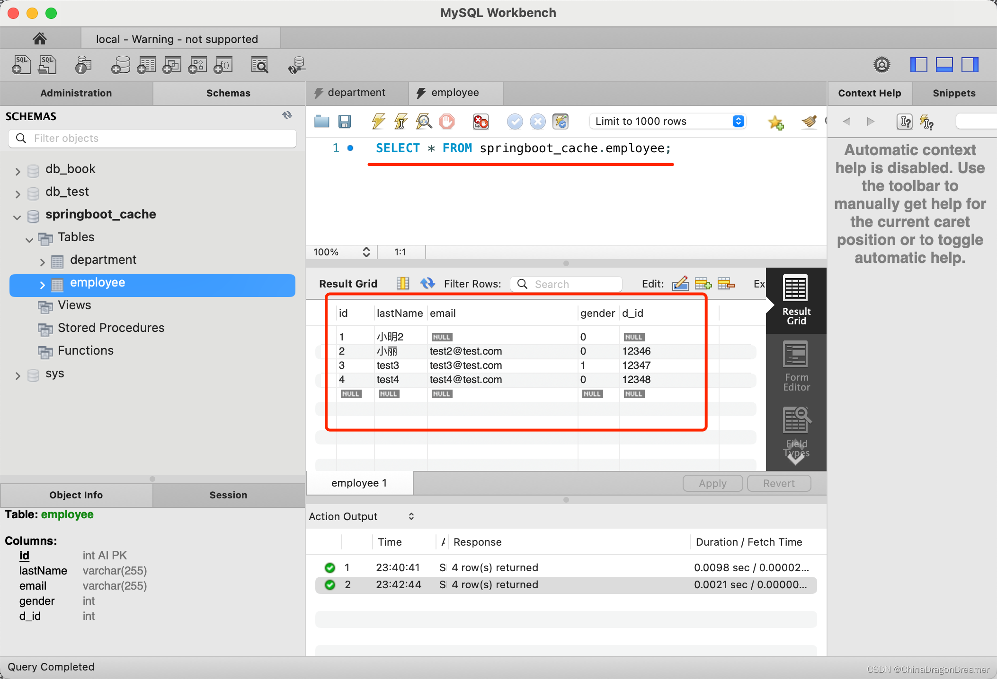Screen dimensions: 997x679
Task: Beautify the query with broom icon
Action: pyautogui.click(x=809, y=122)
